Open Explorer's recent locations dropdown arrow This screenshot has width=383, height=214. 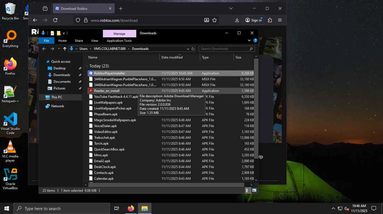pyautogui.click(x=59, y=49)
